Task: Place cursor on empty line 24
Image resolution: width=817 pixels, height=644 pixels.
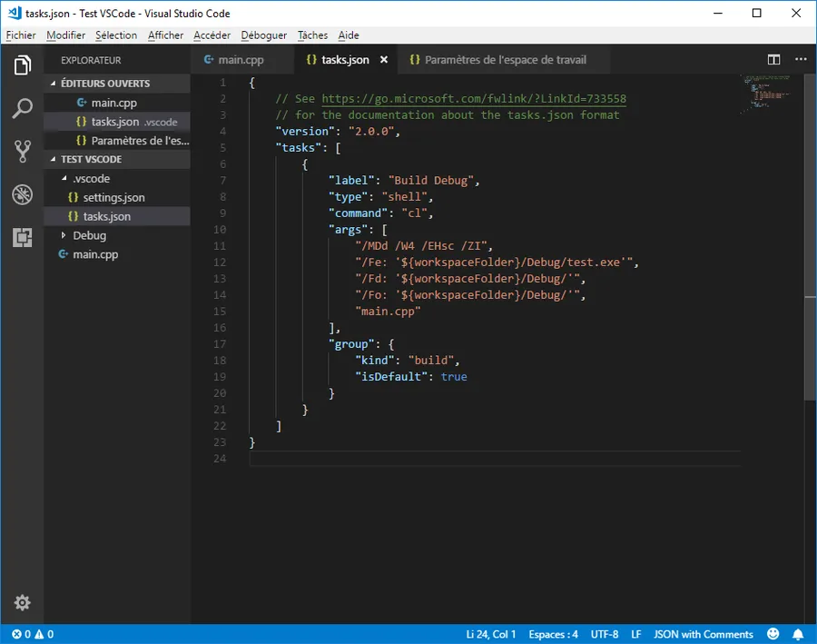Action: (x=495, y=459)
